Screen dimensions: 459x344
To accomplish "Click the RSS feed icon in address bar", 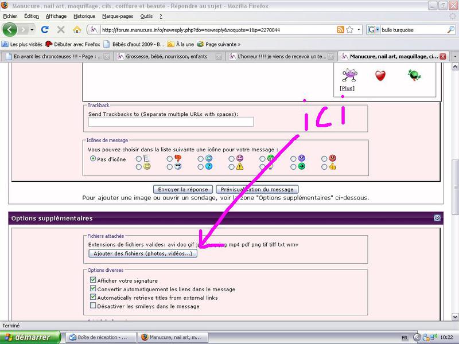I will 340,30.
